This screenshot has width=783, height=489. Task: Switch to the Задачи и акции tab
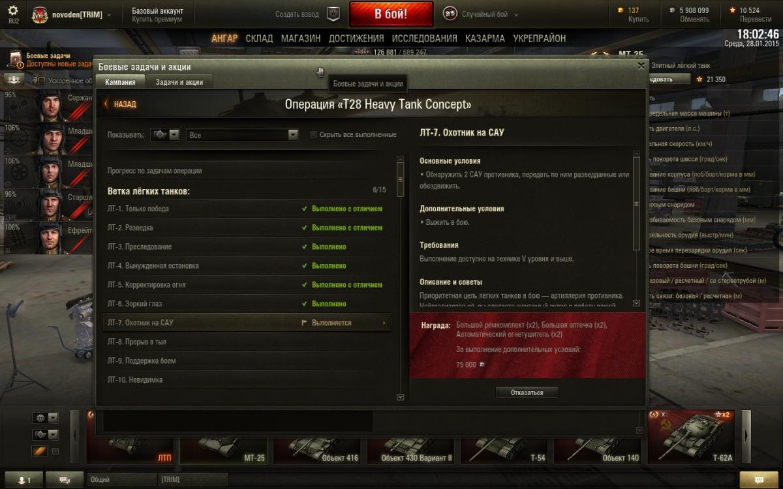pyautogui.click(x=179, y=82)
